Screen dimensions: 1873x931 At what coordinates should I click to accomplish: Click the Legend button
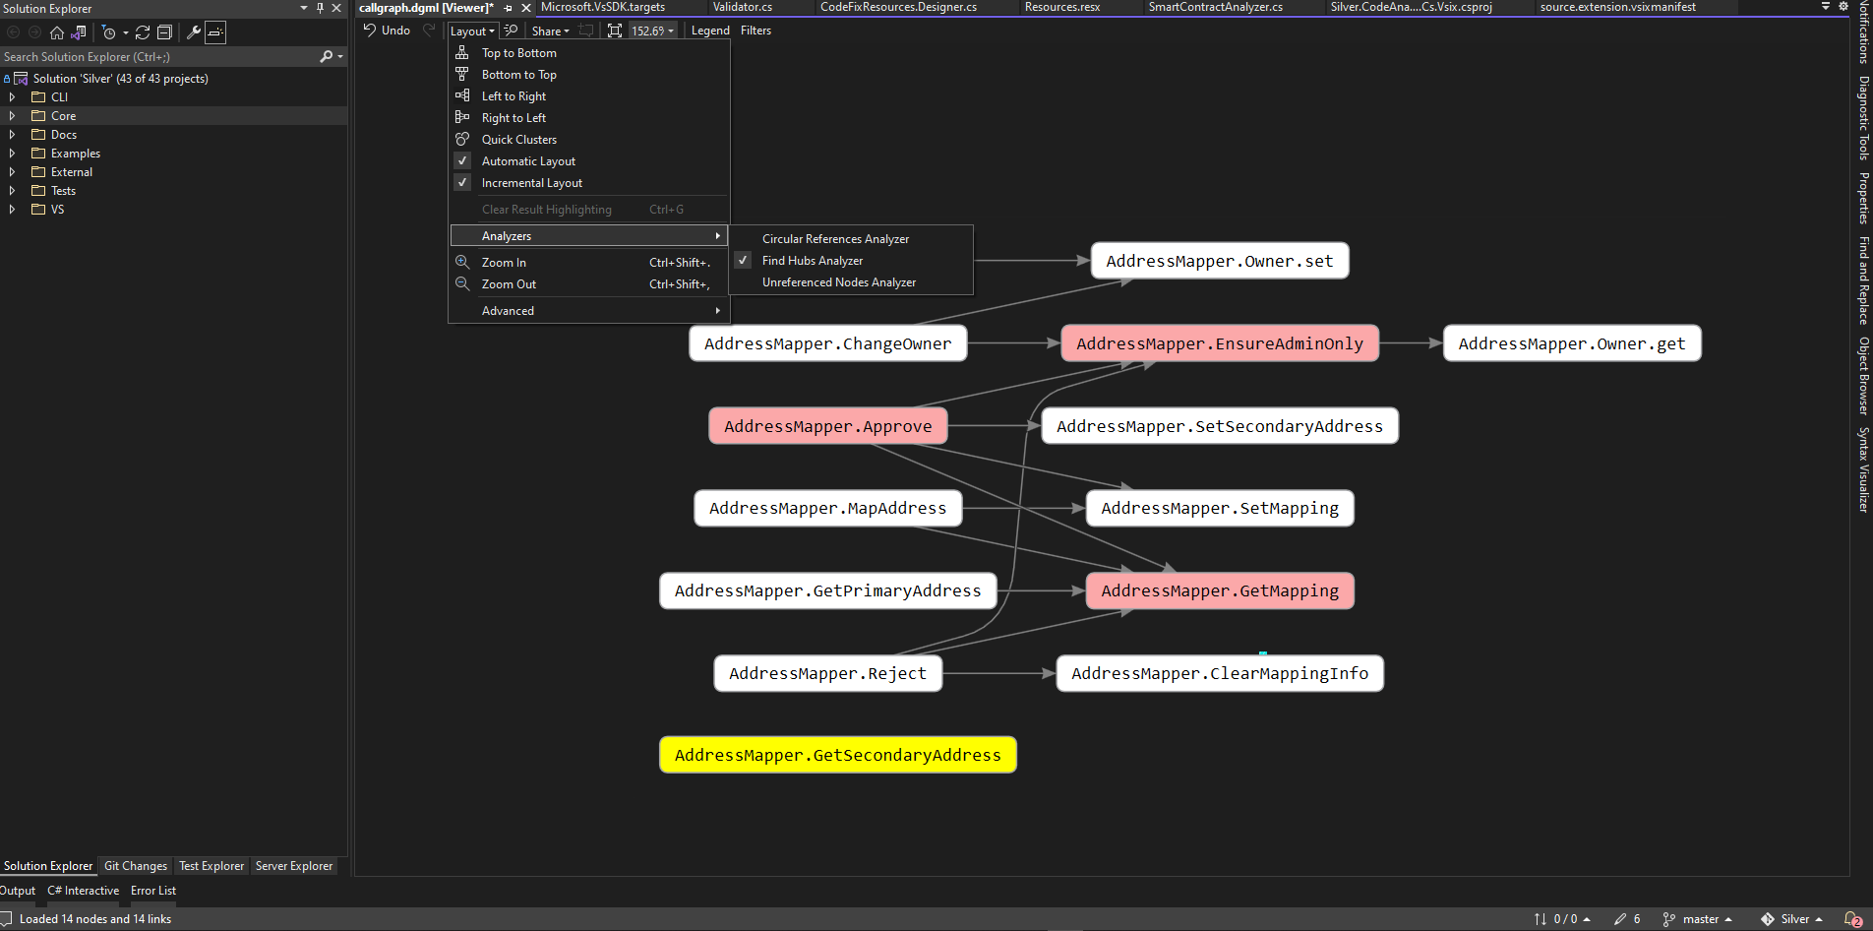coord(710,31)
